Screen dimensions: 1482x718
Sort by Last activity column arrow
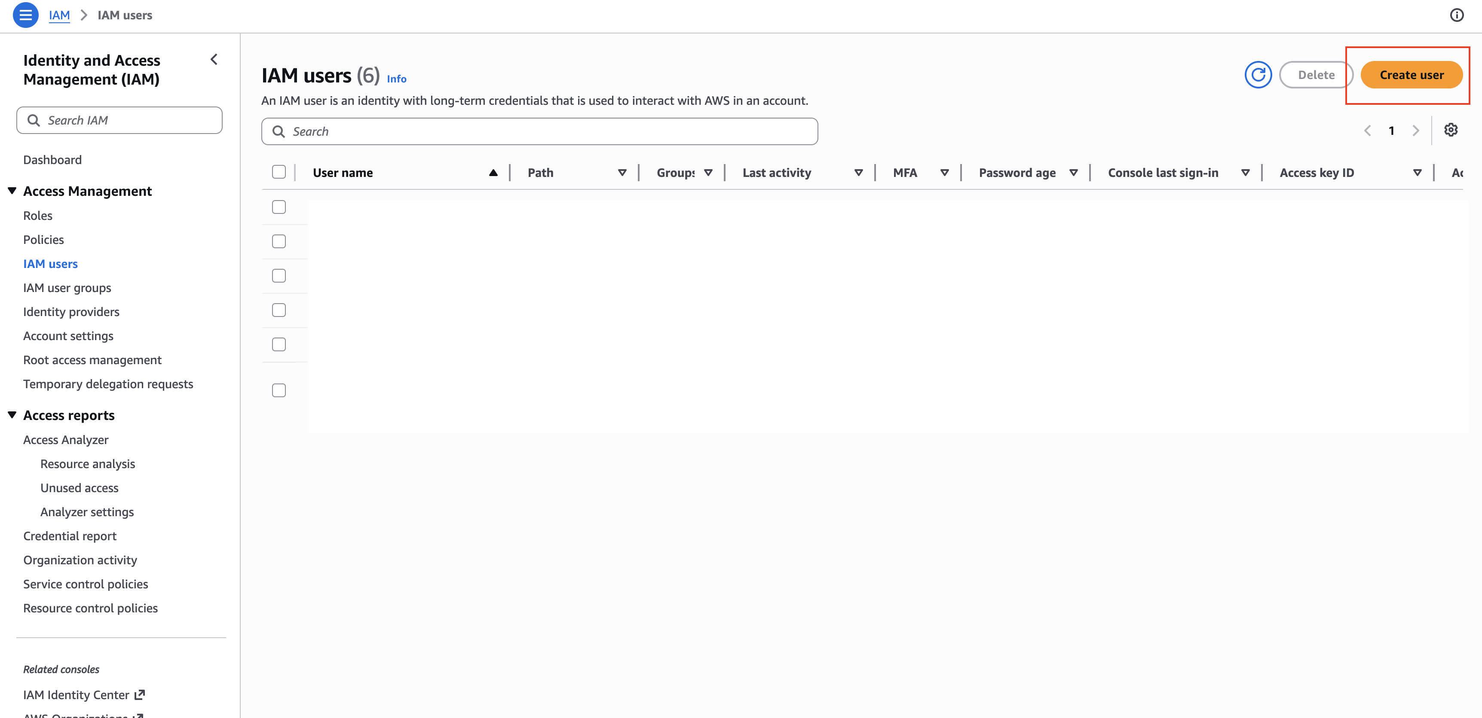pos(858,173)
